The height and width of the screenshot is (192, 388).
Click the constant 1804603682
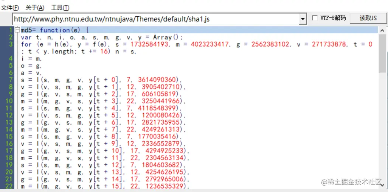pos(161,165)
